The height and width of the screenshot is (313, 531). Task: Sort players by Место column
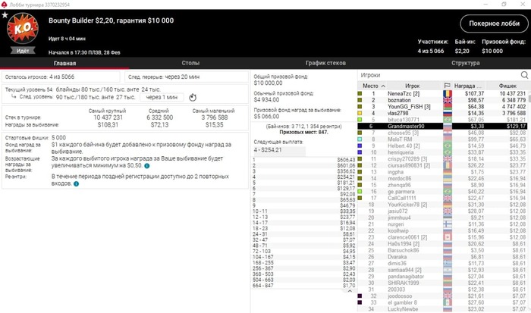click(372, 86)
